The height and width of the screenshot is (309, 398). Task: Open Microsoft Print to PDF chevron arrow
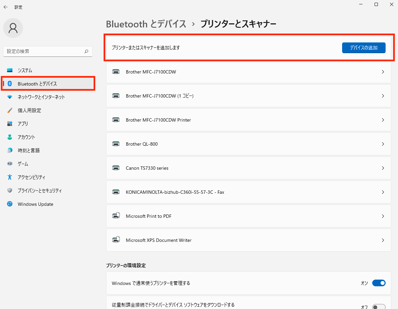383,216
